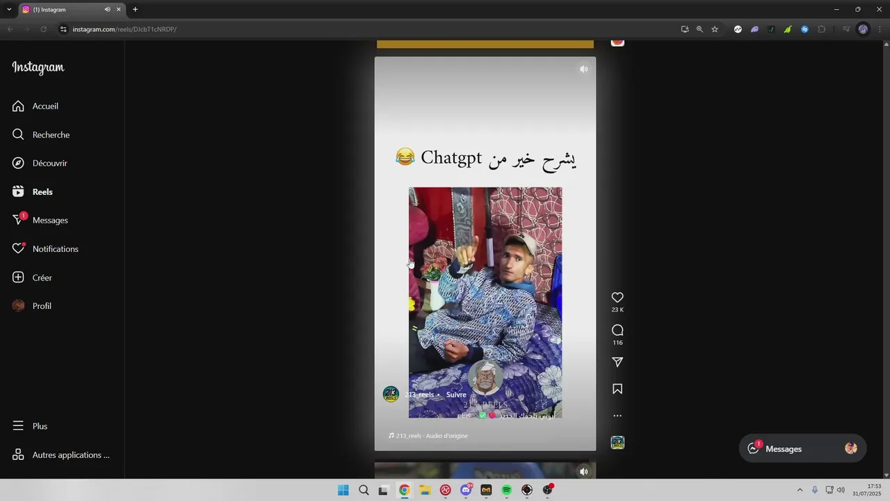890x501 pixels.
Task: Install app icon in address bar
Action: tap(685, 29)
